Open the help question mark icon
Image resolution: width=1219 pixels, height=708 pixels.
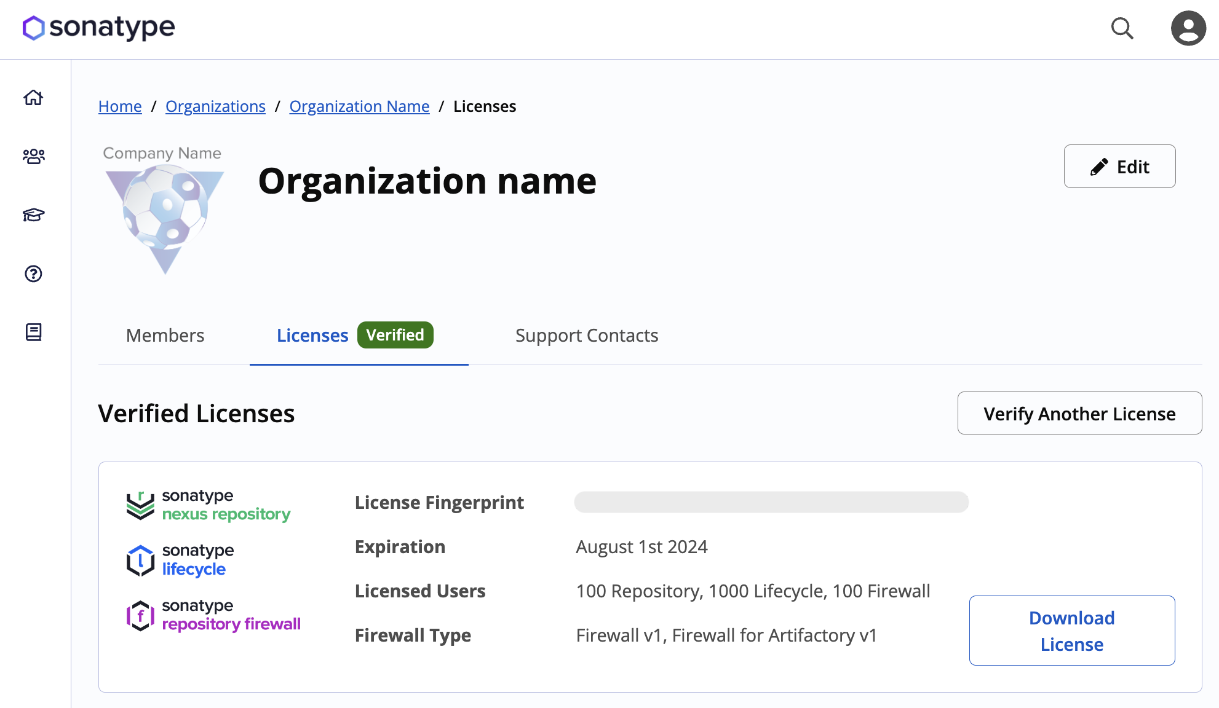33,273
